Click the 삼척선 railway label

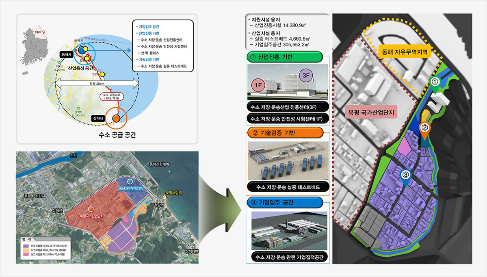(57, 211)
